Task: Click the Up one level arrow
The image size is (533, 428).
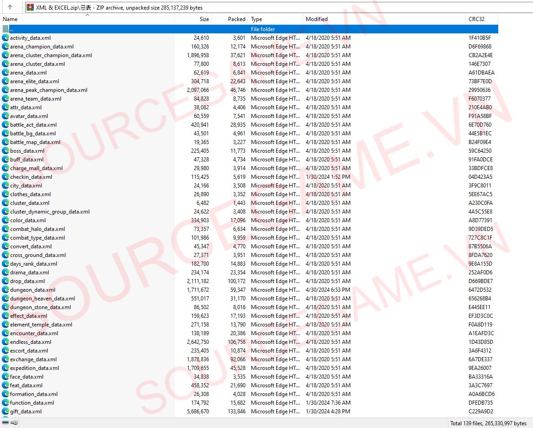Action: (10, 7)
